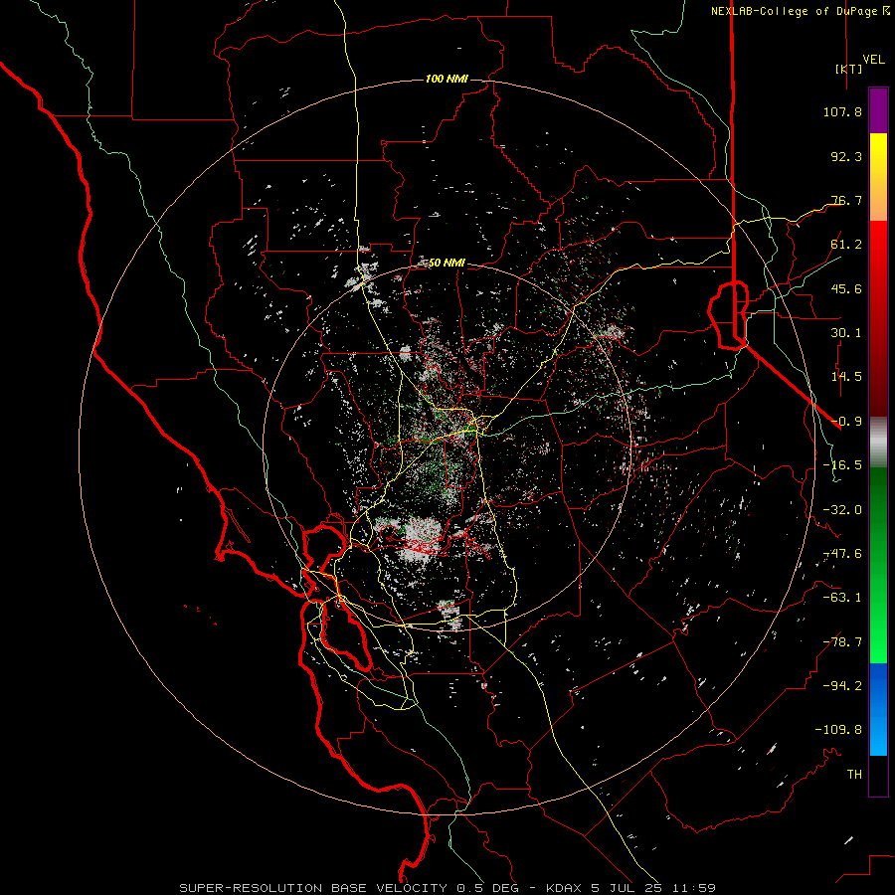Select the 45.6 scale value
The image size is (895, 895).
pos(846,288)
